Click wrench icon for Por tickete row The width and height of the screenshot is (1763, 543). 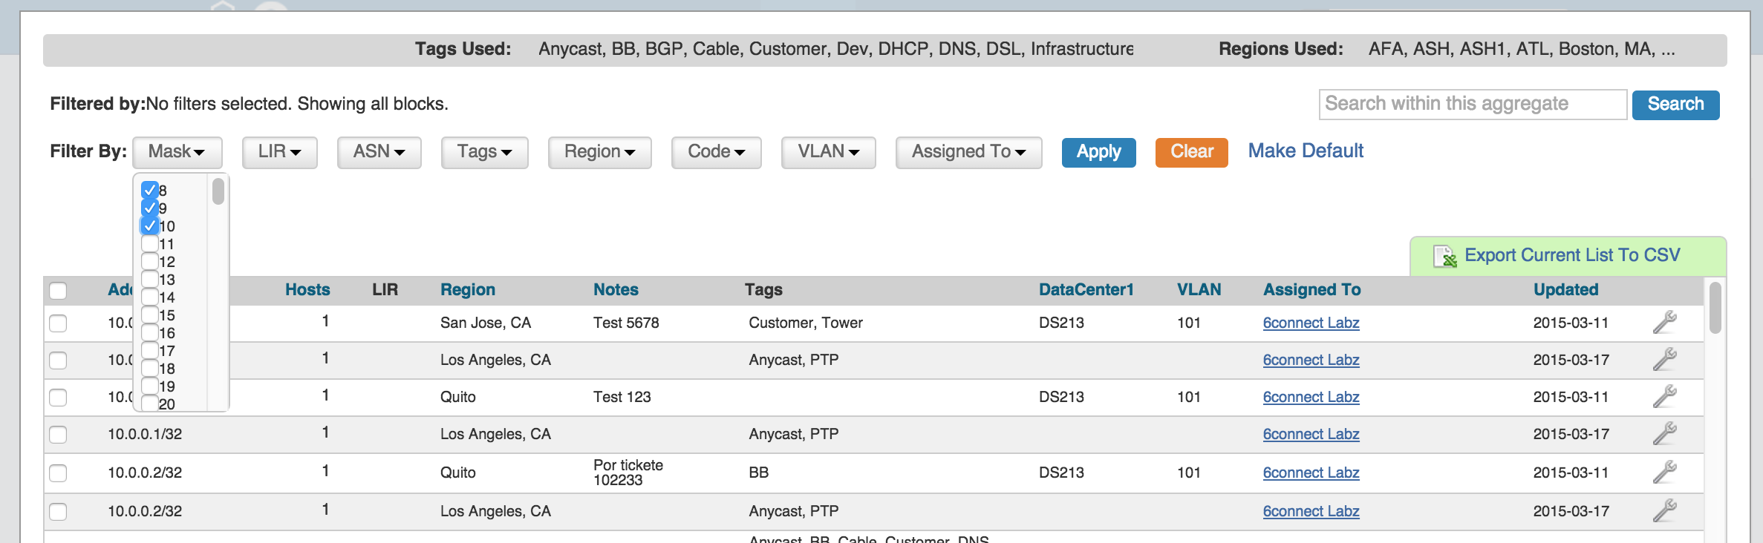1664,473
